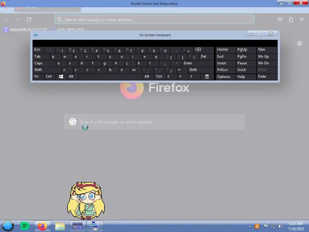Image resolution: width=309 pixels, height=232 pixels.
Task: Click the Firefox back arrow
Action: [x=7, y=20]
